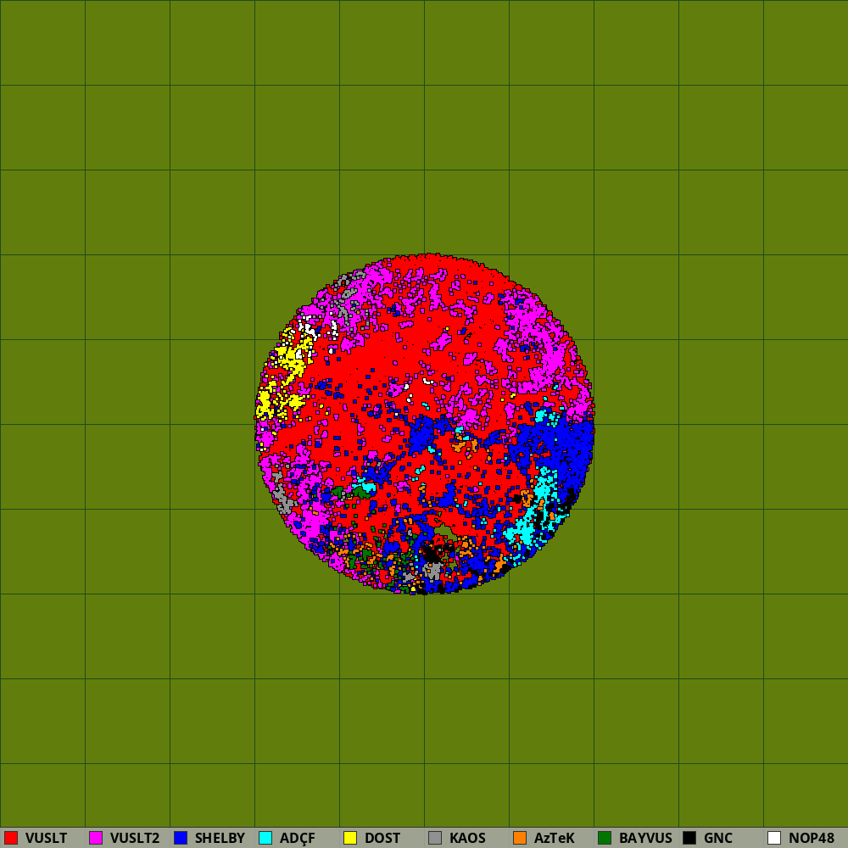Select the AzTeK legend label
The width and height of the screenshot is (848, 848).
555,839
